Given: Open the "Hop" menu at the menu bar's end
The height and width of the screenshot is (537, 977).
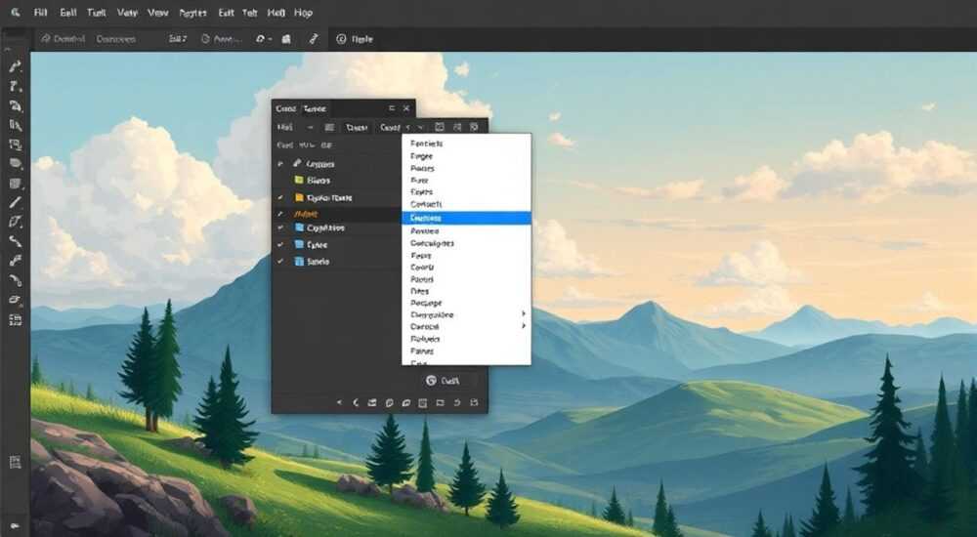Looking at the screenshot, I should (x=303, y=13).
